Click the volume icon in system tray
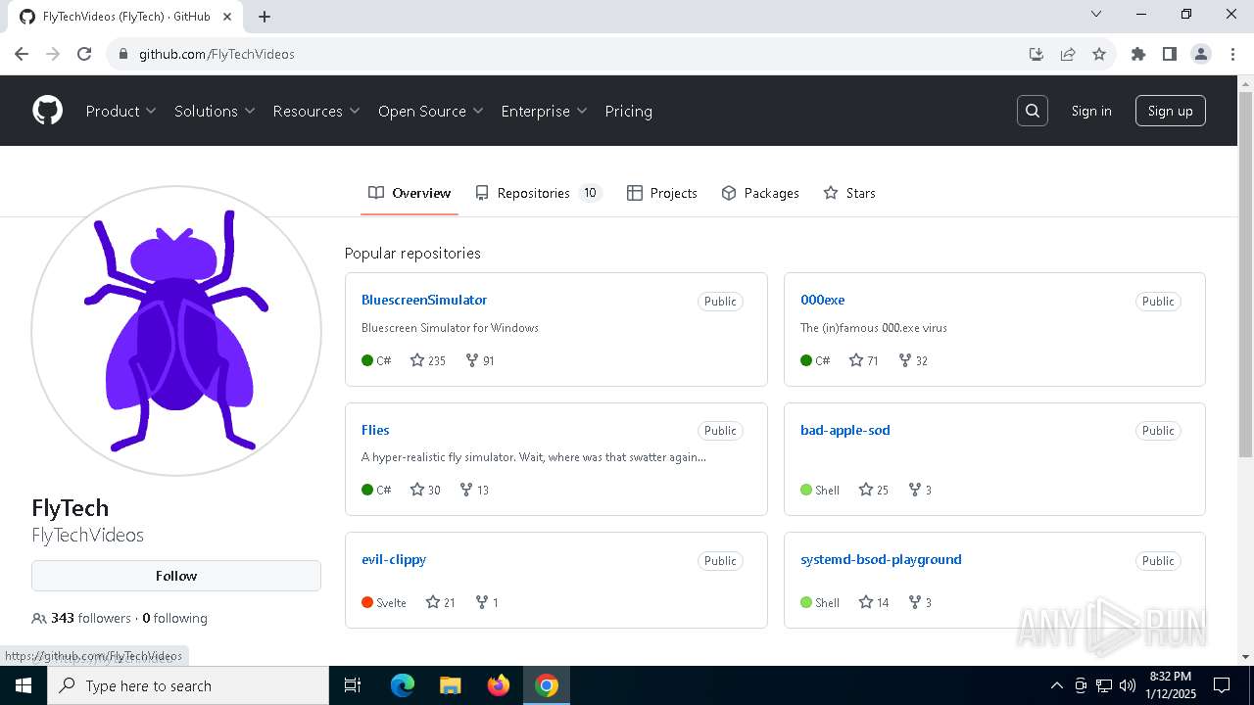This screenshot has width=1254, height=705. coord(1128,685)
